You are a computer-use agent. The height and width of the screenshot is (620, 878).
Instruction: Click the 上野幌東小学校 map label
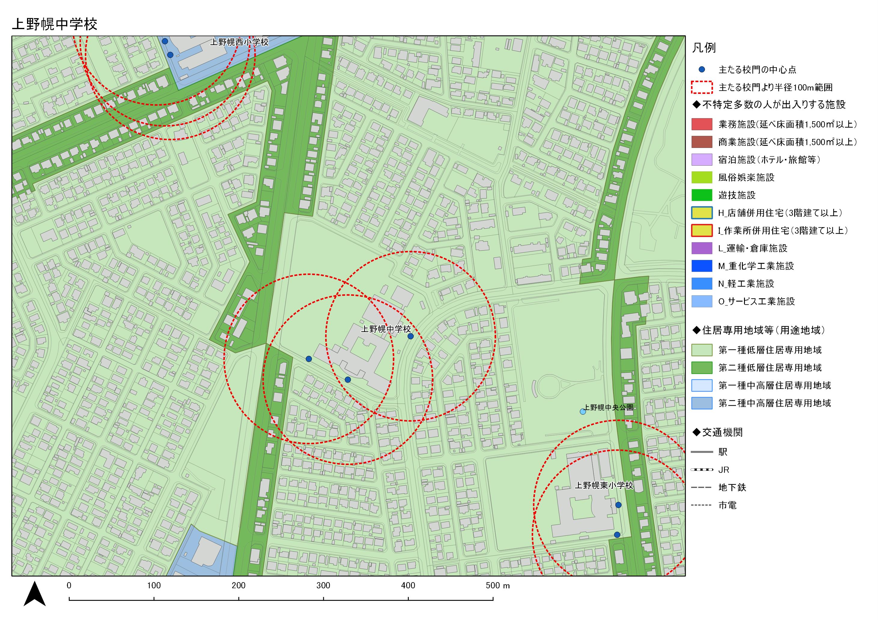[604, 485]
